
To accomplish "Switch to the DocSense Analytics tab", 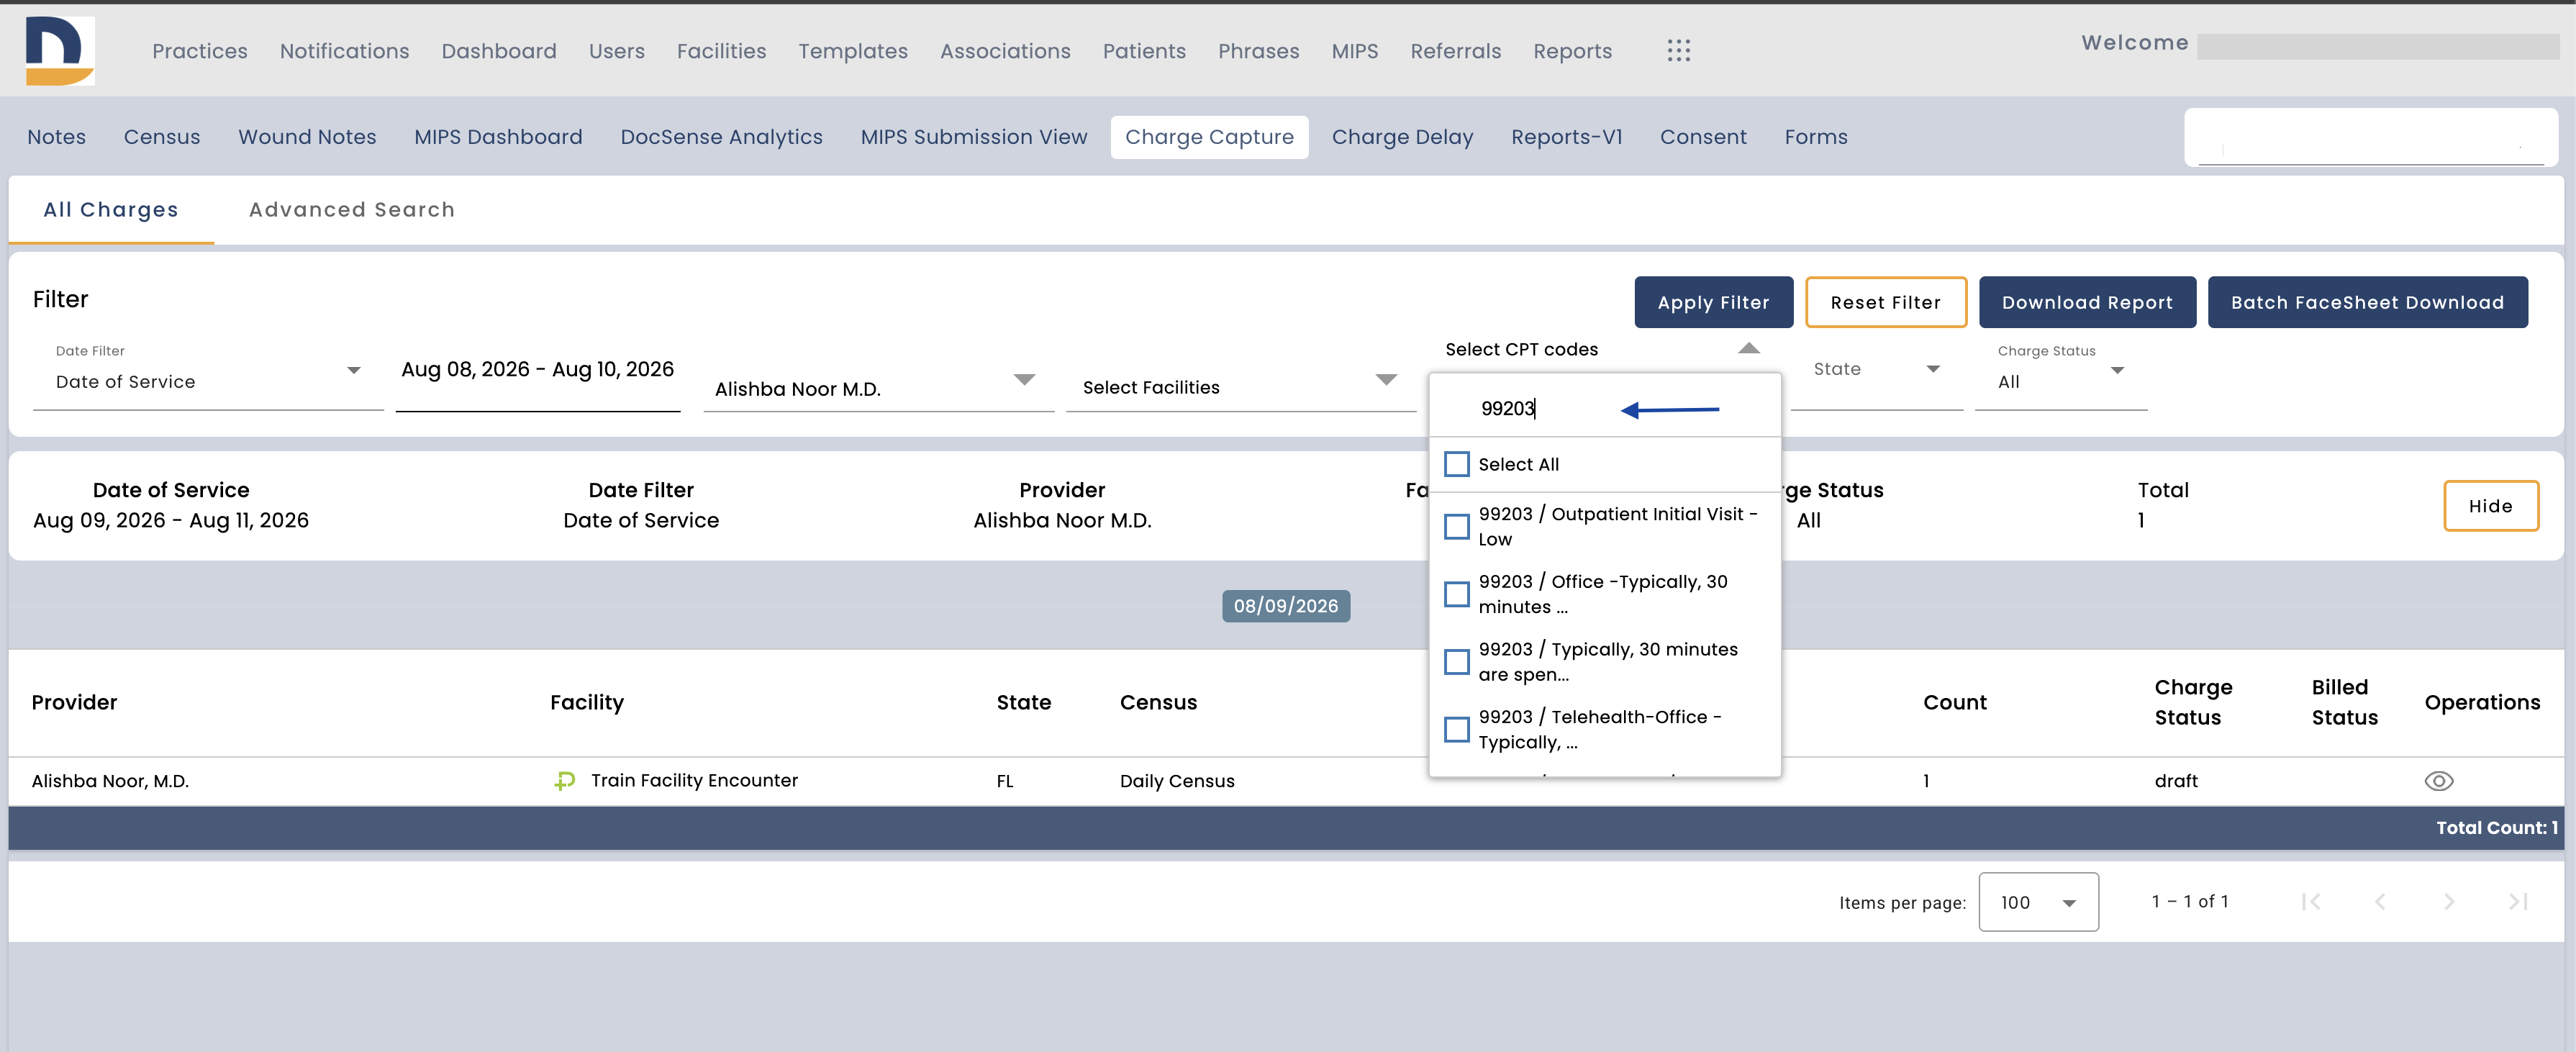I will coord(722,137).
